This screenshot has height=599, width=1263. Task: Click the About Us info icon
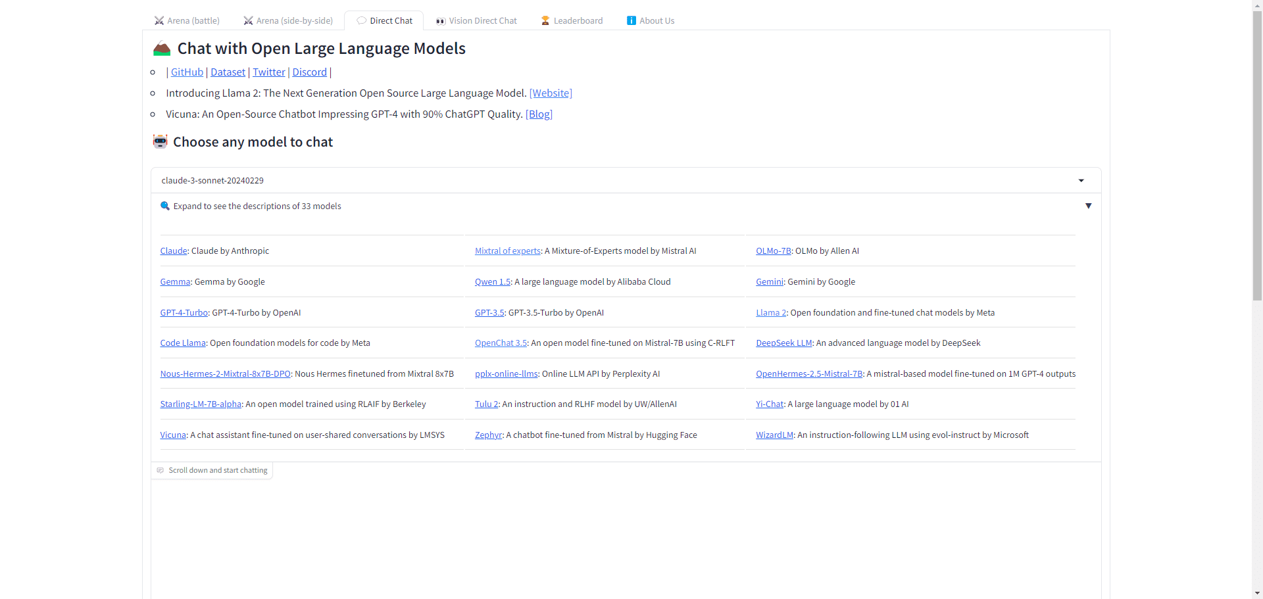(x=631, y=21)
